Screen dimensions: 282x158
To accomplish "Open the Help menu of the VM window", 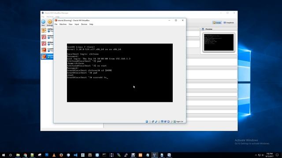I will (x=91, y=24).
